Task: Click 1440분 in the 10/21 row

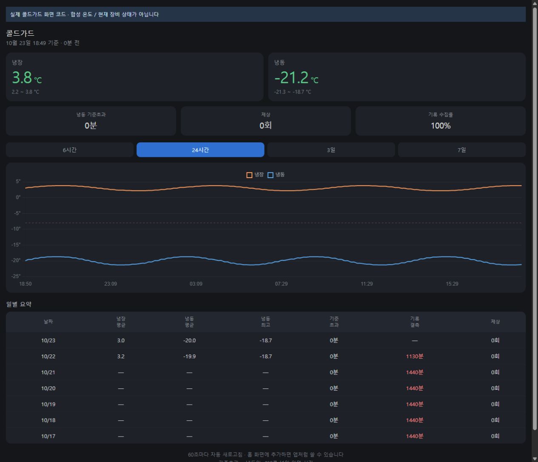Action: (x=415, y=372)
